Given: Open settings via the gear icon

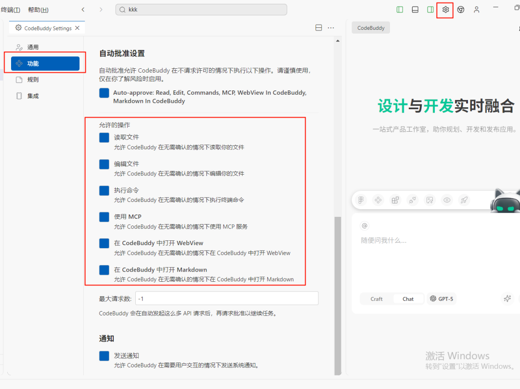Looking at the screenshot, I should [x=445, y=10].
